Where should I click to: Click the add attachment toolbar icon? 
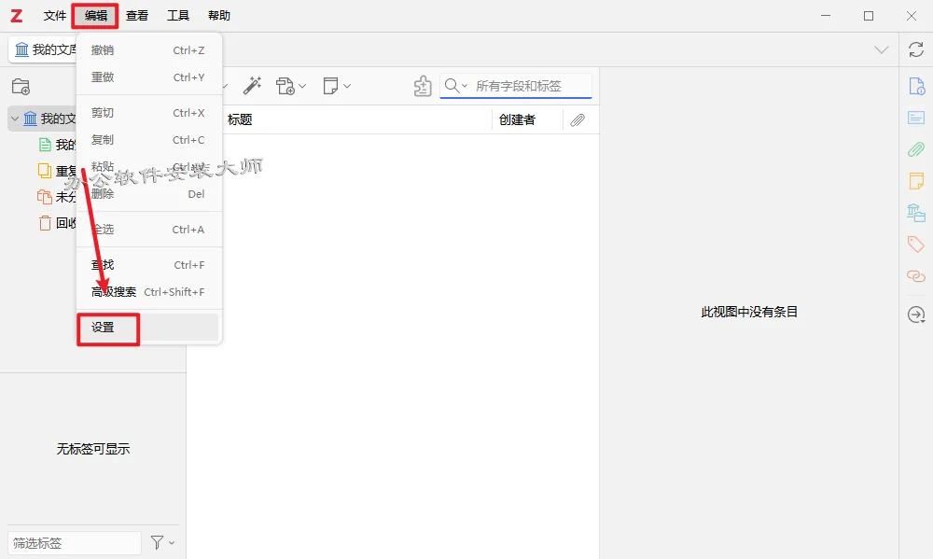coord(285,86)
